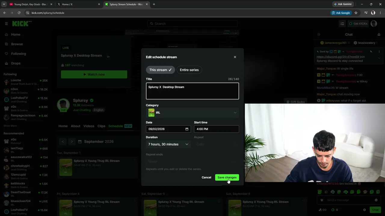Open the channel Videos tab
The image size is (385, 216).
(x=89, y=126)
